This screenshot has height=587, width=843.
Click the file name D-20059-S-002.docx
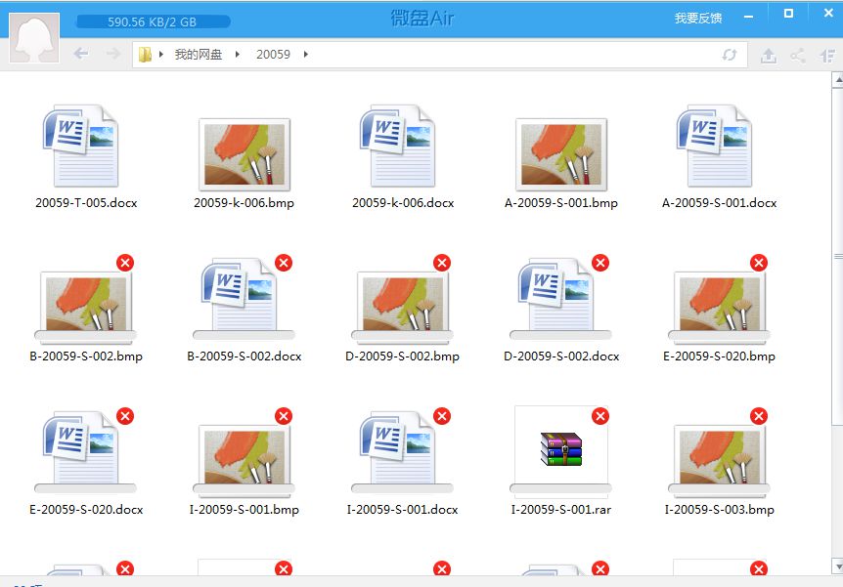tap(561, 356)
